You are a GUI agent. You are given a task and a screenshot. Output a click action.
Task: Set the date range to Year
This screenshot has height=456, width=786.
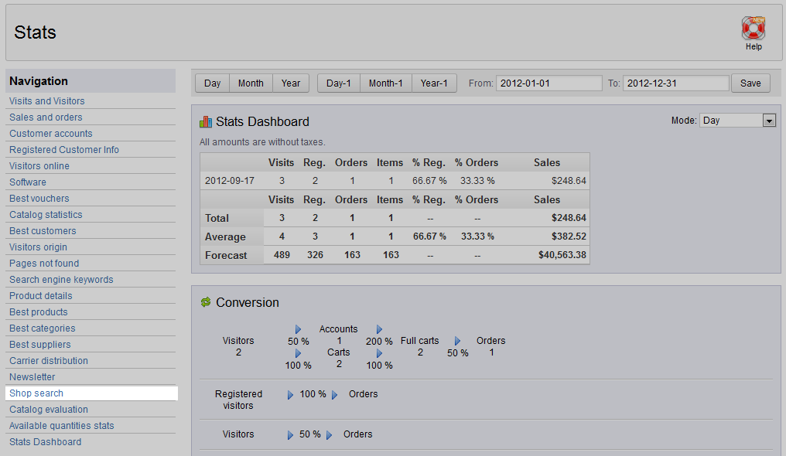(291, 83)
